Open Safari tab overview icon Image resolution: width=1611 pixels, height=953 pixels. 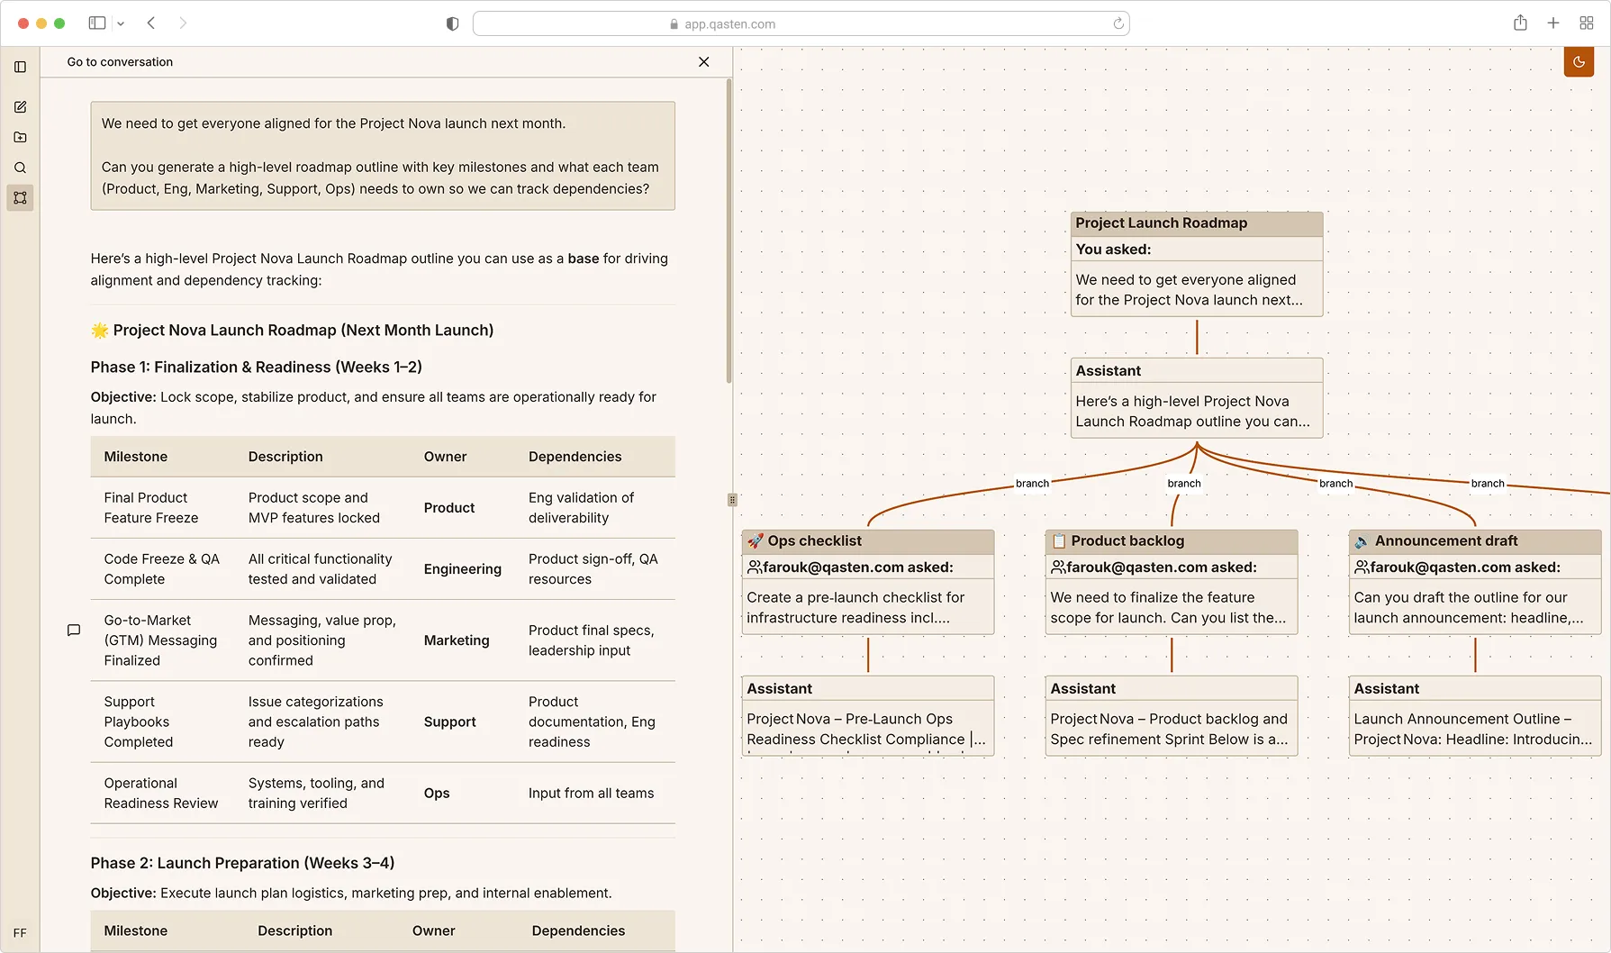[x=1586, y=23]
